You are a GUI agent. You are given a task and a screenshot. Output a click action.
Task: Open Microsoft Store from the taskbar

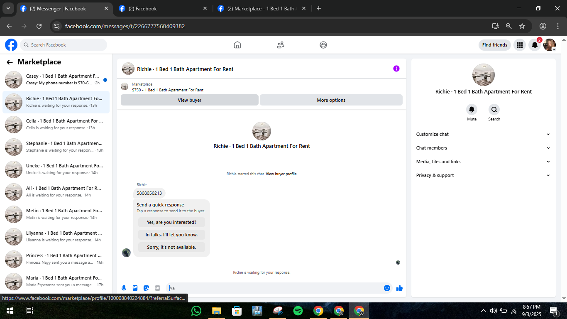click(x=237, y=311)
